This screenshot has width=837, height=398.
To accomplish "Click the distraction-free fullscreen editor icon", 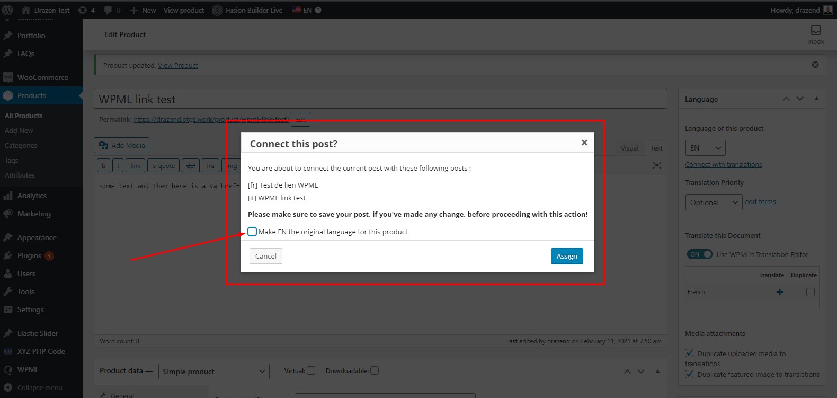I will (657, 165).
